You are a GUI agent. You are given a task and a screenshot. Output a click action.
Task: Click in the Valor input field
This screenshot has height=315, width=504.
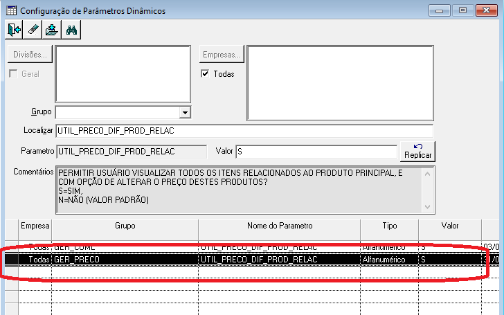316,152
